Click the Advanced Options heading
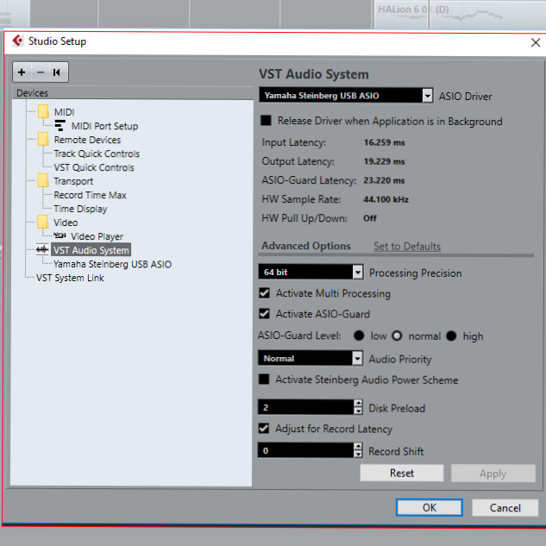546x546 pixels. click(x=306, y=246)
